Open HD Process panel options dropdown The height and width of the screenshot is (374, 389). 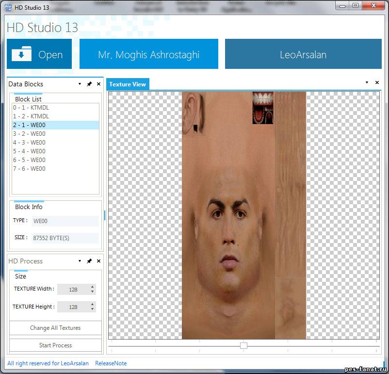80,261
